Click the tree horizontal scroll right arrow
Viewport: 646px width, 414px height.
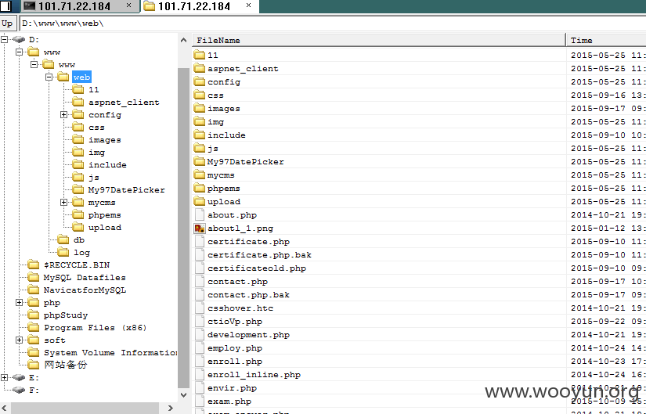(x=171, y=409)
